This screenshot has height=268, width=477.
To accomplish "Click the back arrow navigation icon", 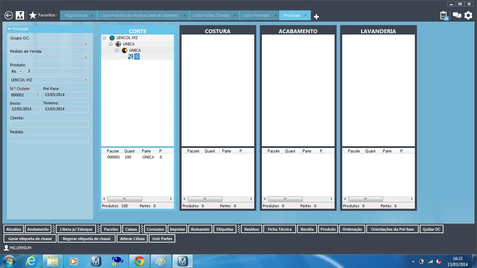I will [9, 15].
